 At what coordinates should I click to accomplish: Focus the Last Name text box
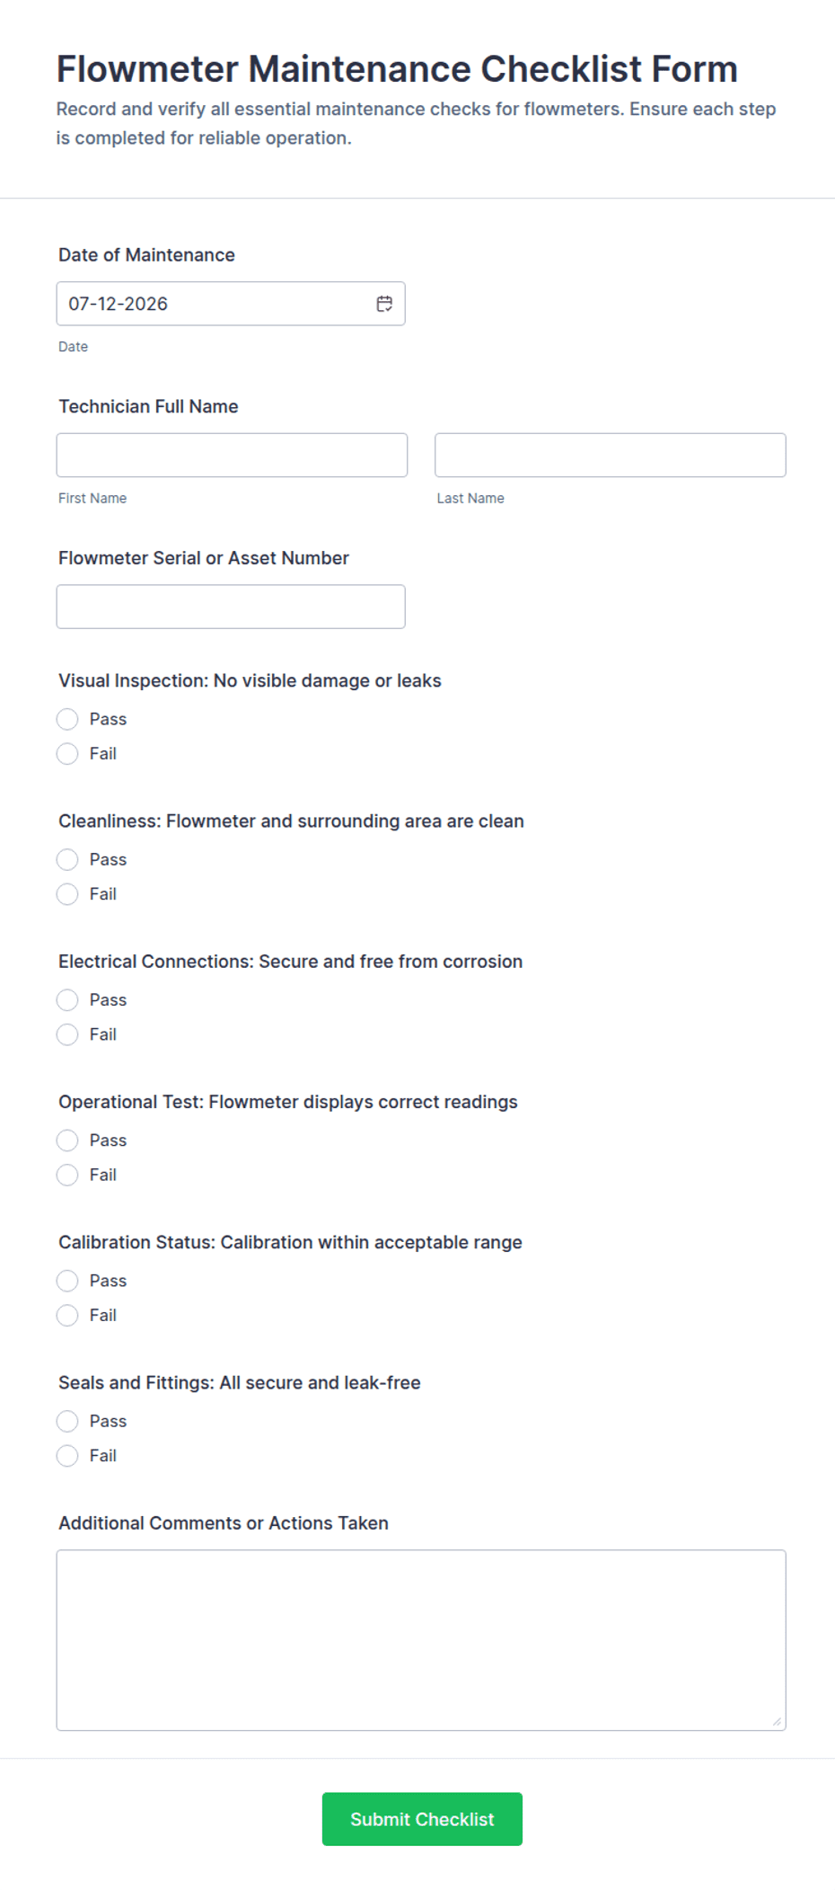[611, 455]
